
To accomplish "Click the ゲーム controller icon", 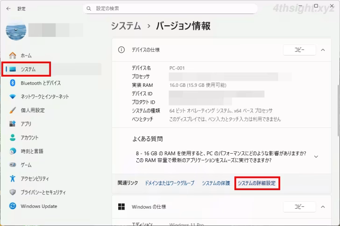I will click(13, 165).
